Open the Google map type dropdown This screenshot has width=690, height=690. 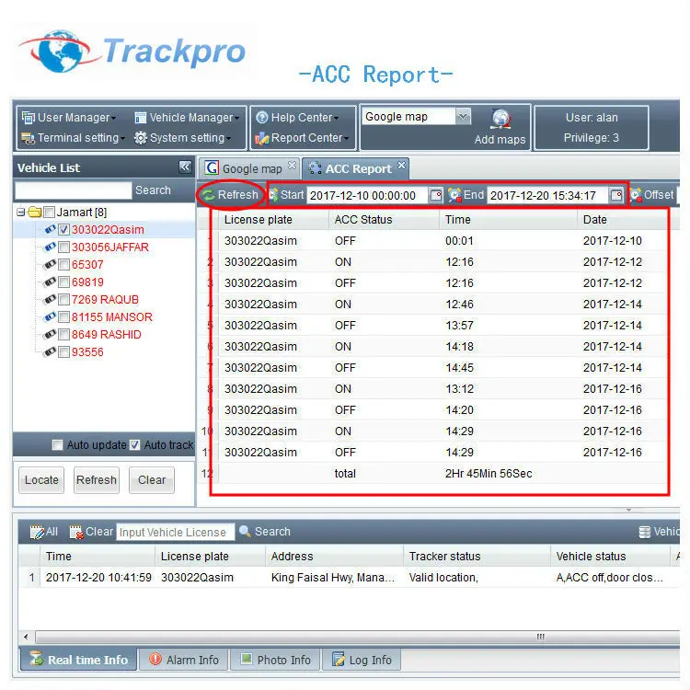[463, 116]
